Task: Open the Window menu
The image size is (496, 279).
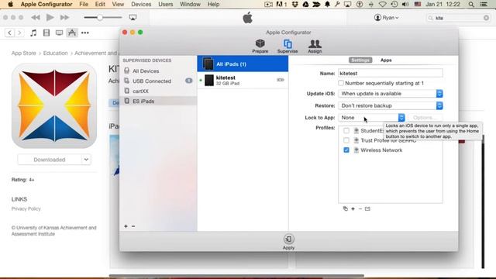Action: (190, 5)
